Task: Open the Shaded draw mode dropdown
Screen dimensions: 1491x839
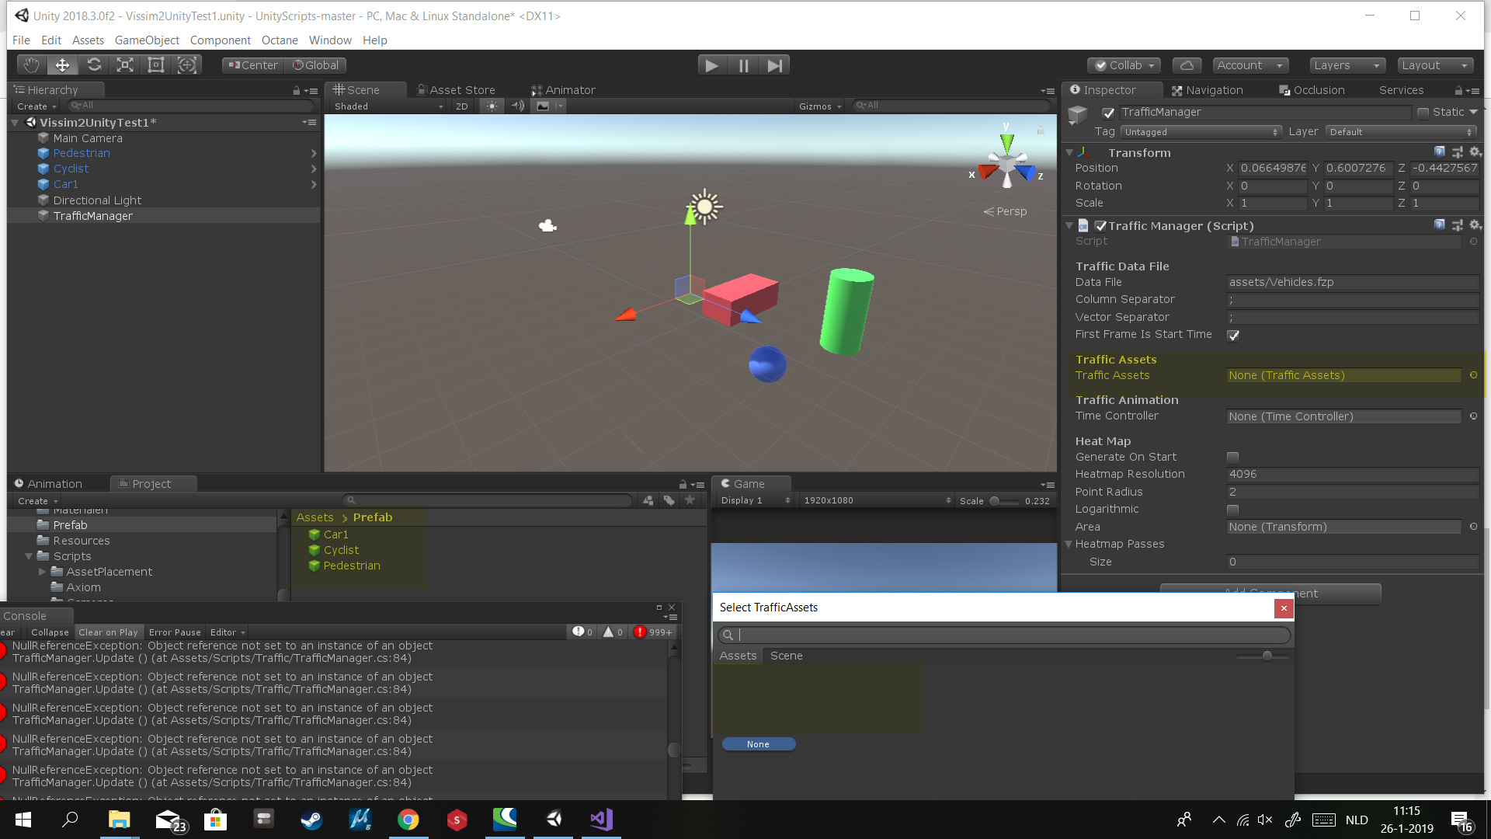Action: click(386, 106)
